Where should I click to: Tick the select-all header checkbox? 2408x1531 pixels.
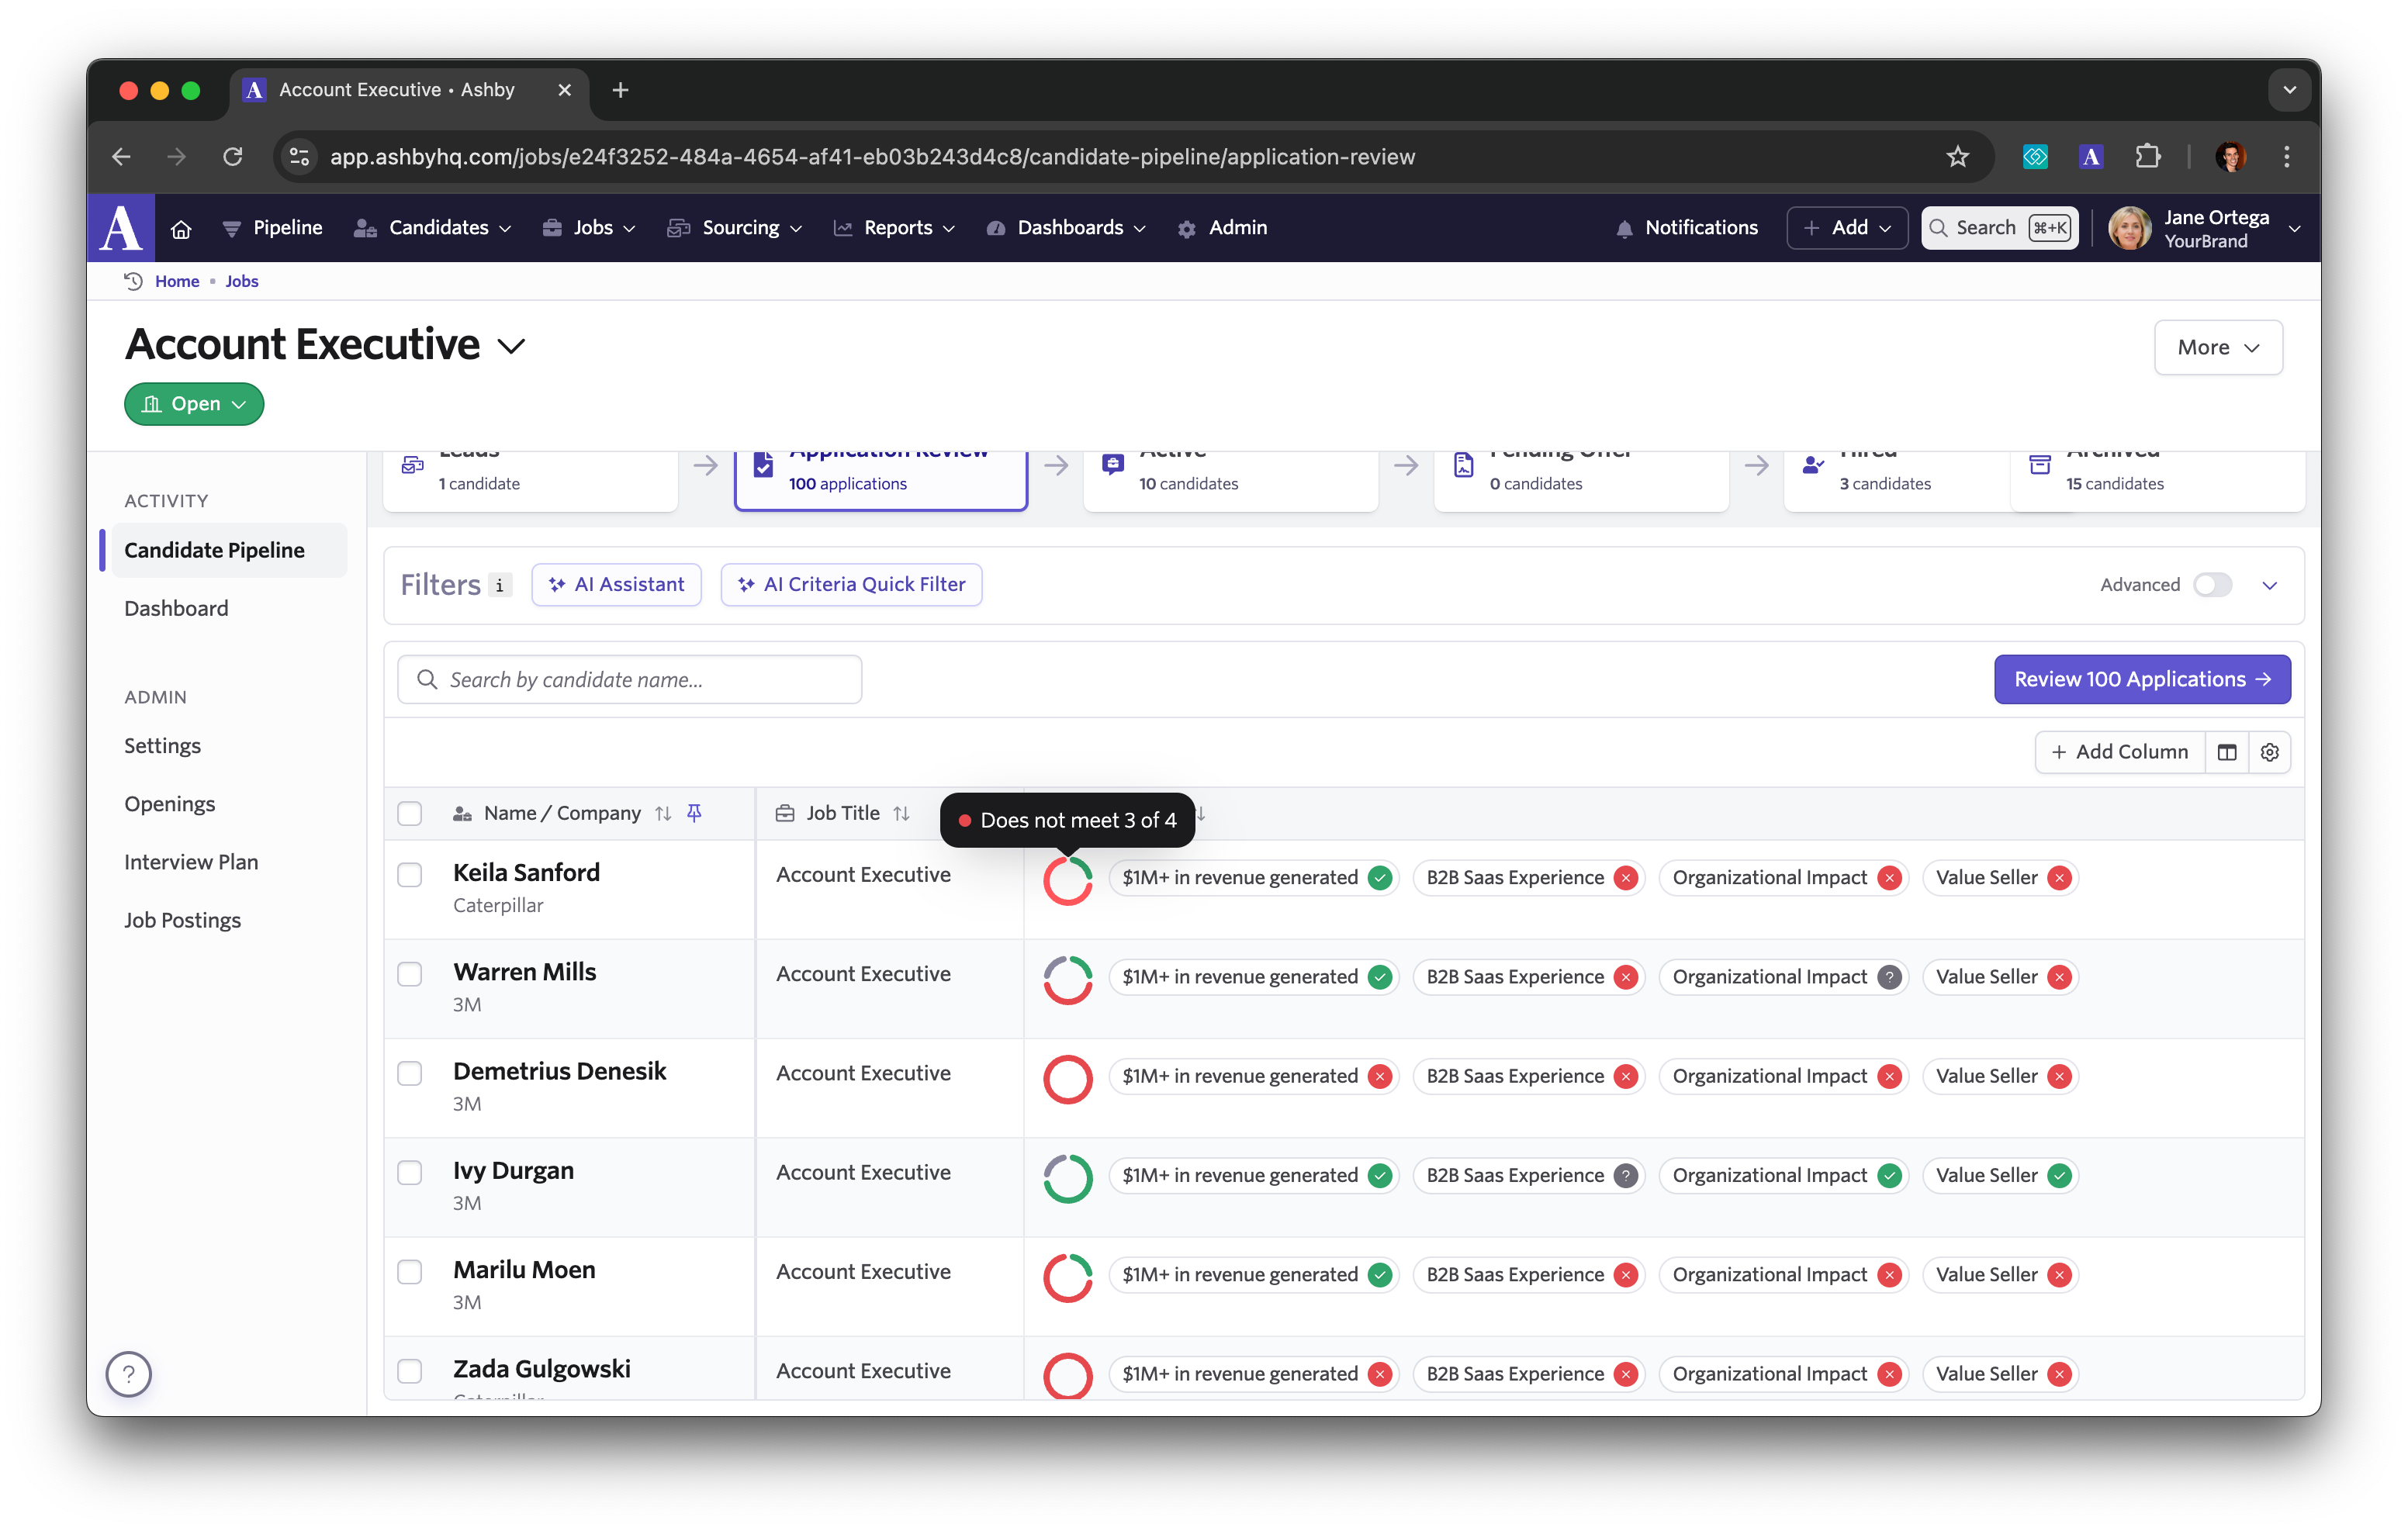click(x=410, y=813)
